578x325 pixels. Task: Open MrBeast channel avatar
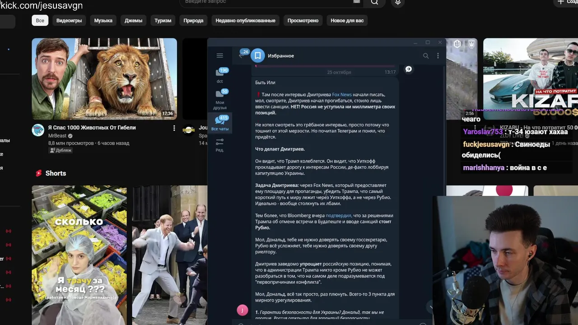[38, 130]
